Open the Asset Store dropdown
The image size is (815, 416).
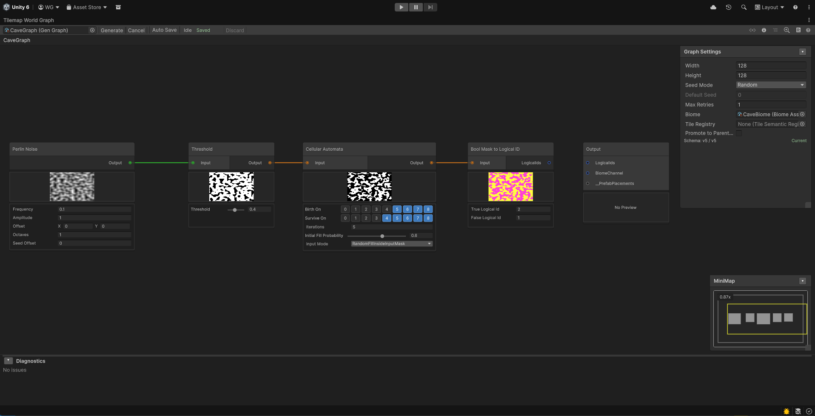pyautogui.click(x=86, y=7)
